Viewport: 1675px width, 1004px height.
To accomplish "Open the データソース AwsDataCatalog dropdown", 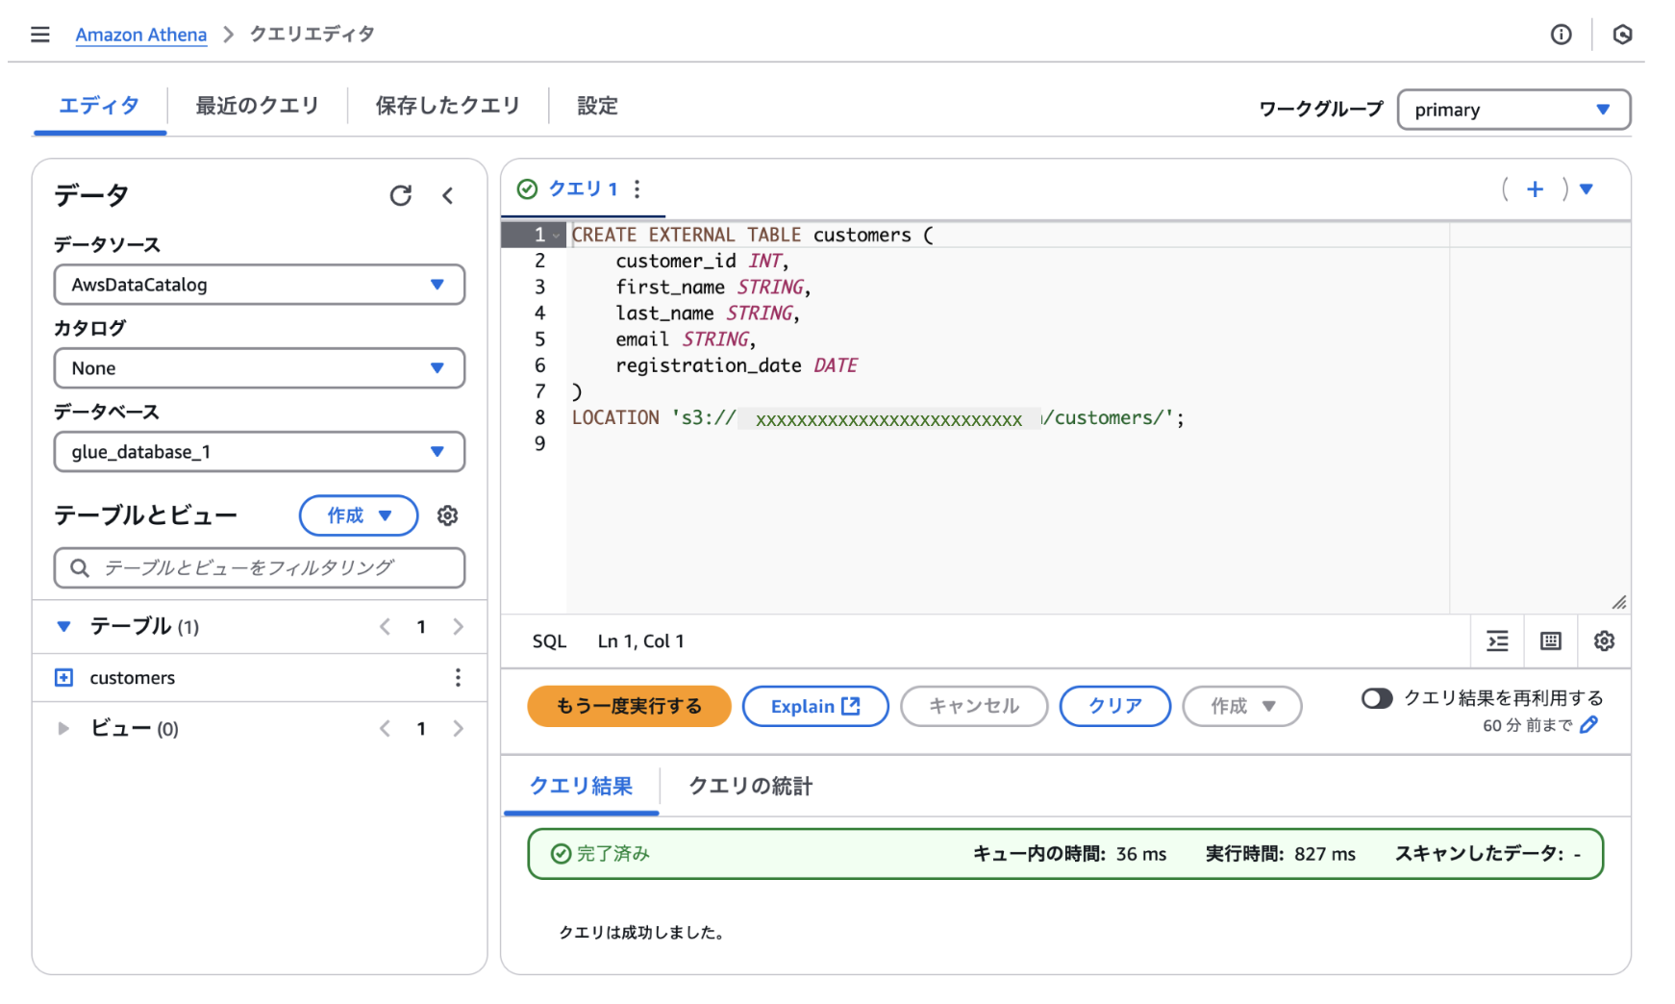I will [260, 285].
